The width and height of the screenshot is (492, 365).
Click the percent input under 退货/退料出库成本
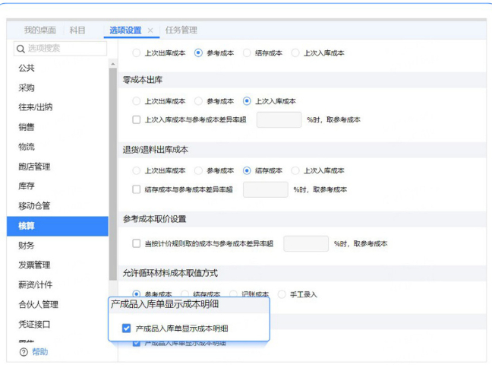(266, 189)
